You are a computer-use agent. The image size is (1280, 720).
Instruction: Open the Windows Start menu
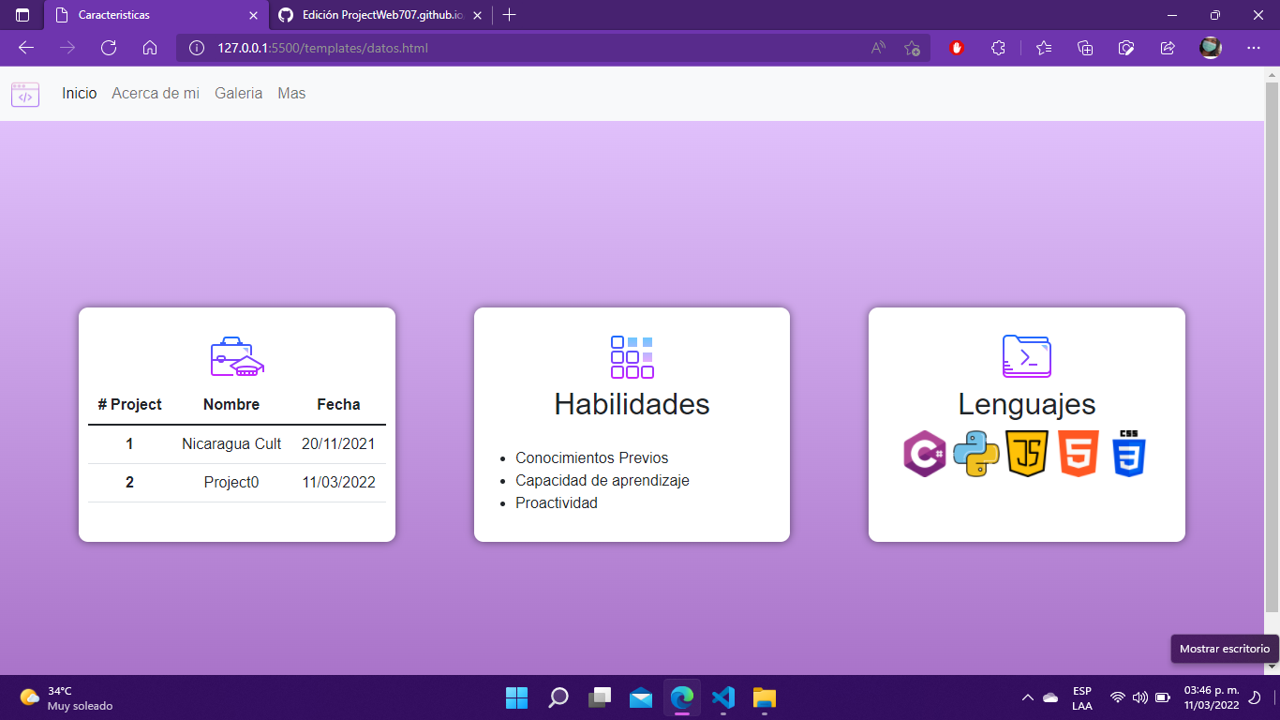click(x=516, y=697)
